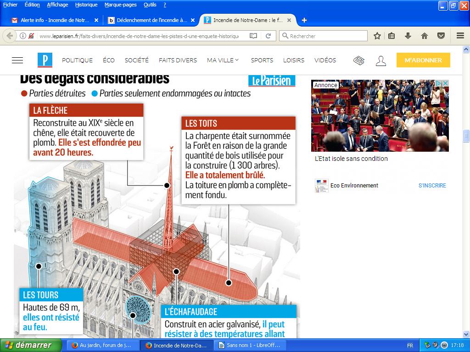Toggle bookmark star for this page
The width and height of the screenshot is (470, 352).
point(377,36)
